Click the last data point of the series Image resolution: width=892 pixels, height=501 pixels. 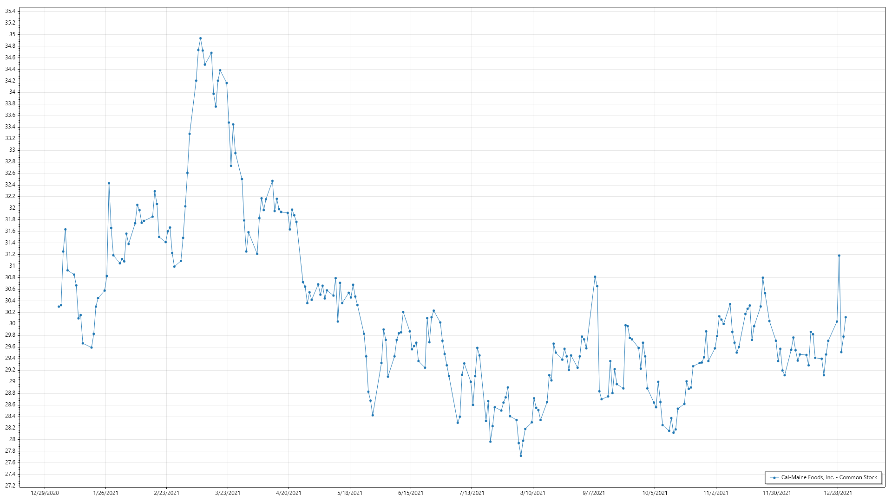coord(846,317)
